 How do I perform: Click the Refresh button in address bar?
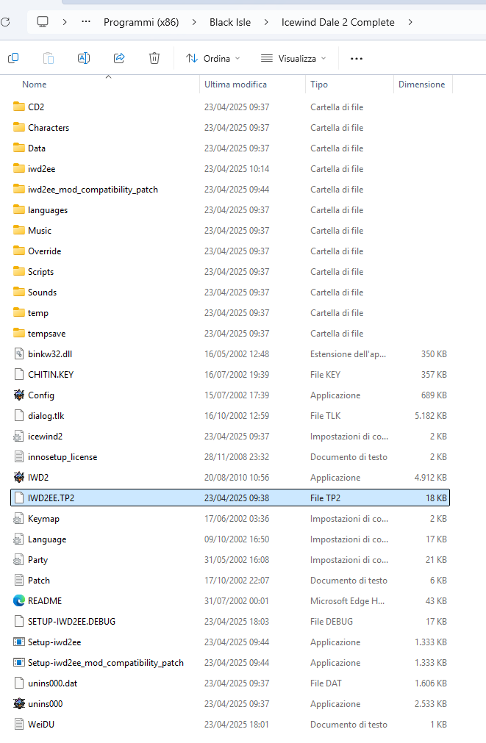[x=5, y=22]
